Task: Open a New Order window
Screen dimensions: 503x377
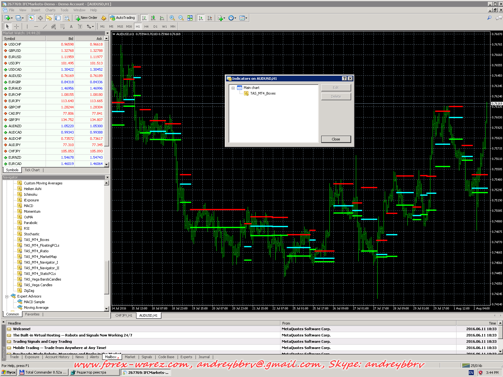Action: pos(86,18)
